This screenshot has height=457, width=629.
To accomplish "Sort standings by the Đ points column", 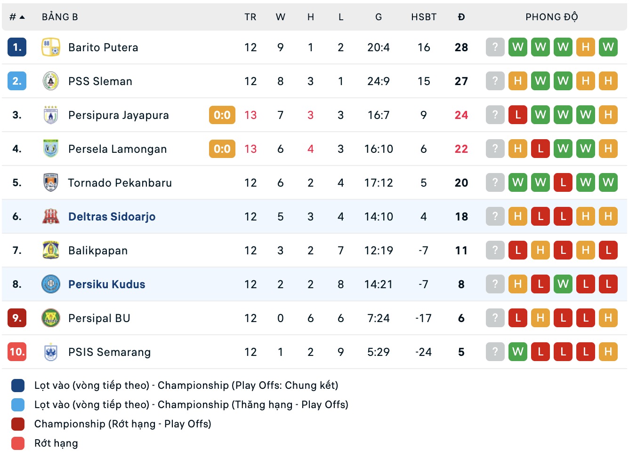I will point(461,17).
